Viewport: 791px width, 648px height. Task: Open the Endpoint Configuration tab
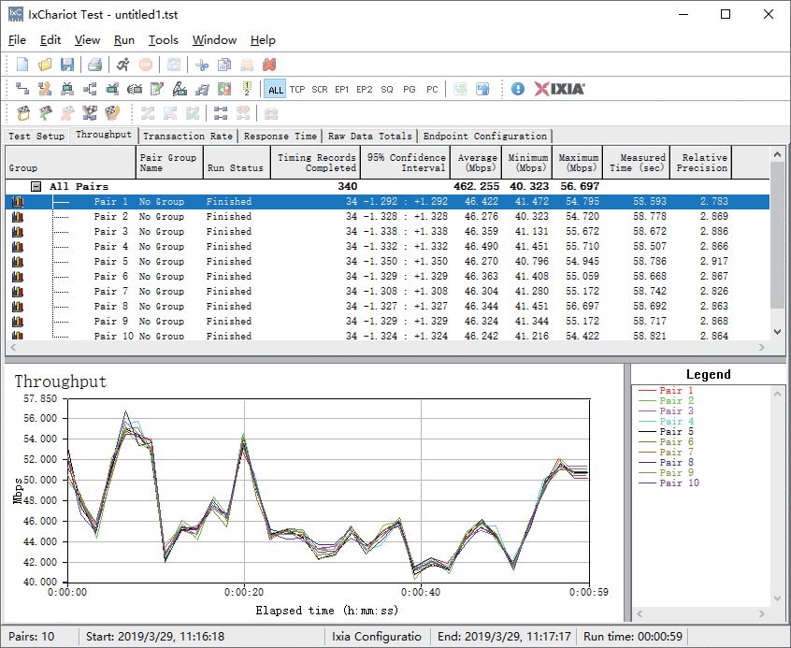click(484, 137)
